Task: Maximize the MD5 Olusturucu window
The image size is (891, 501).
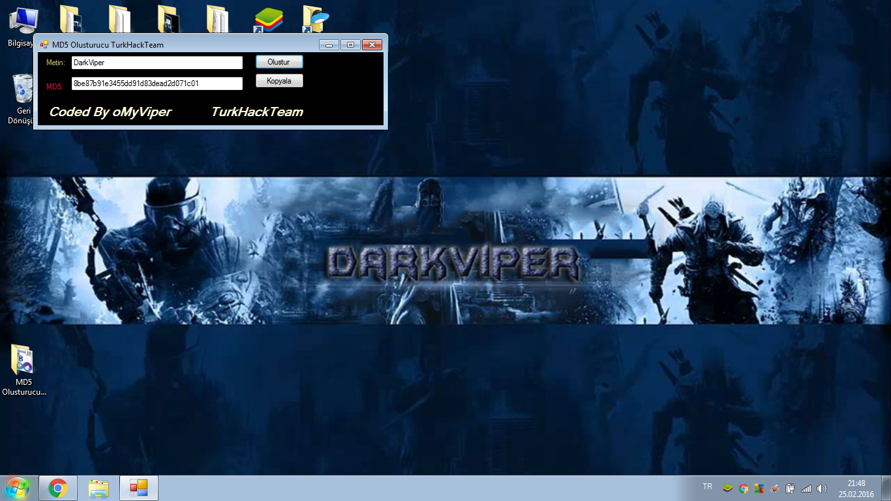Action: [350, 44]
